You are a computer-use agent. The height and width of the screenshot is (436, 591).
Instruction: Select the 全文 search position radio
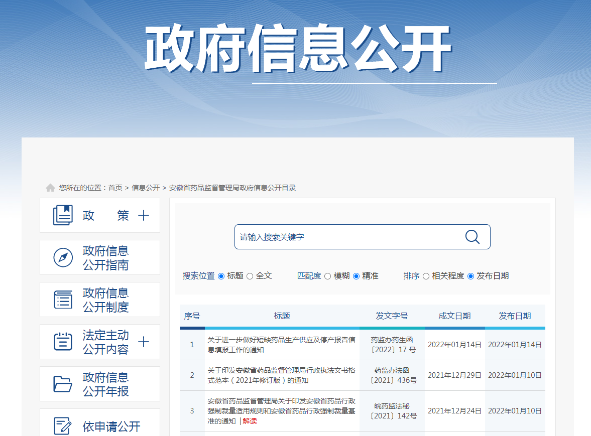tap(250, 276)
